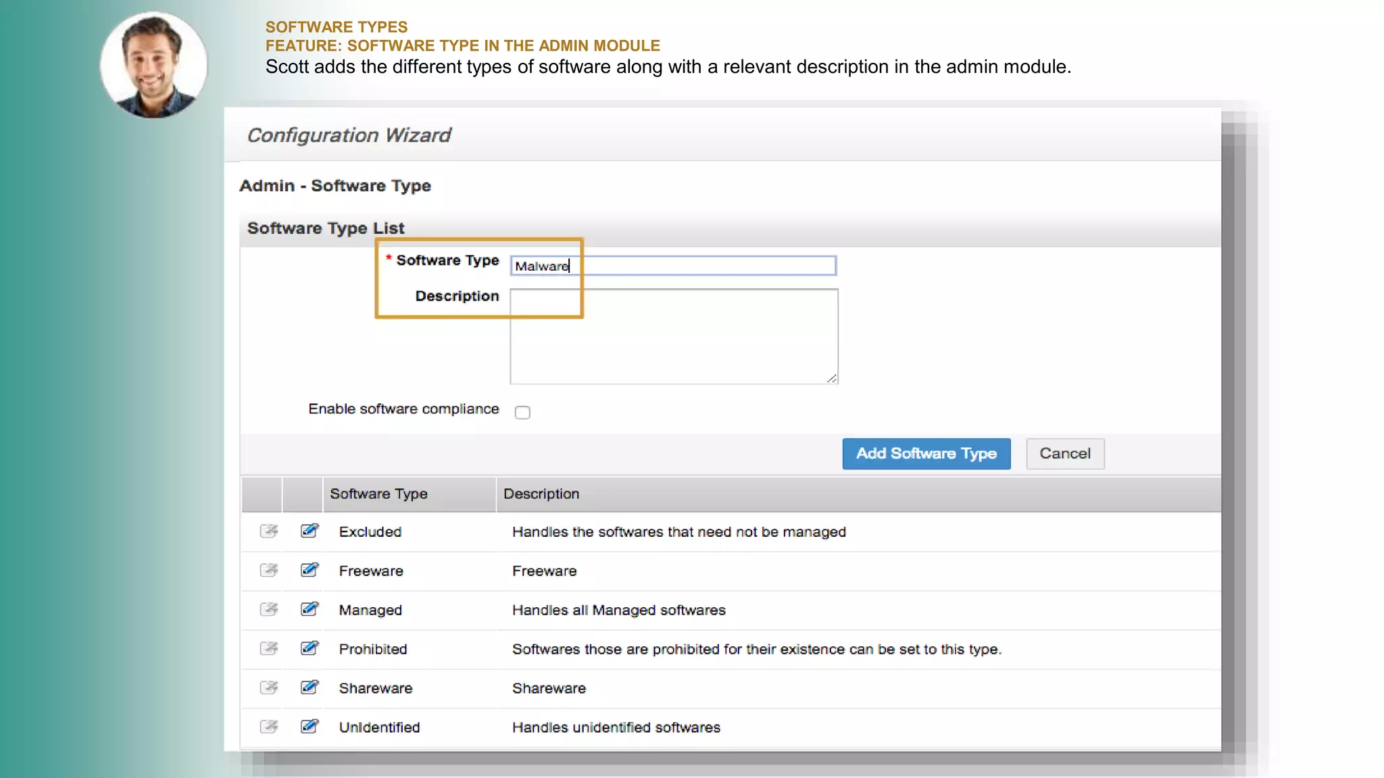Click the Freeware description cell
This screenshot has width=1384, height=778.
545,571
